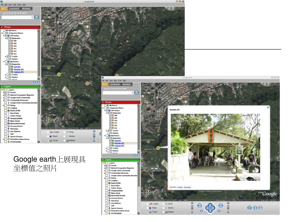
Task: Open ishentin.JPG link in back Places panel
Action: tap(19, 69)
